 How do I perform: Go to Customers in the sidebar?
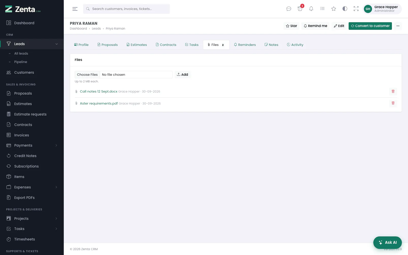point(32,72)
